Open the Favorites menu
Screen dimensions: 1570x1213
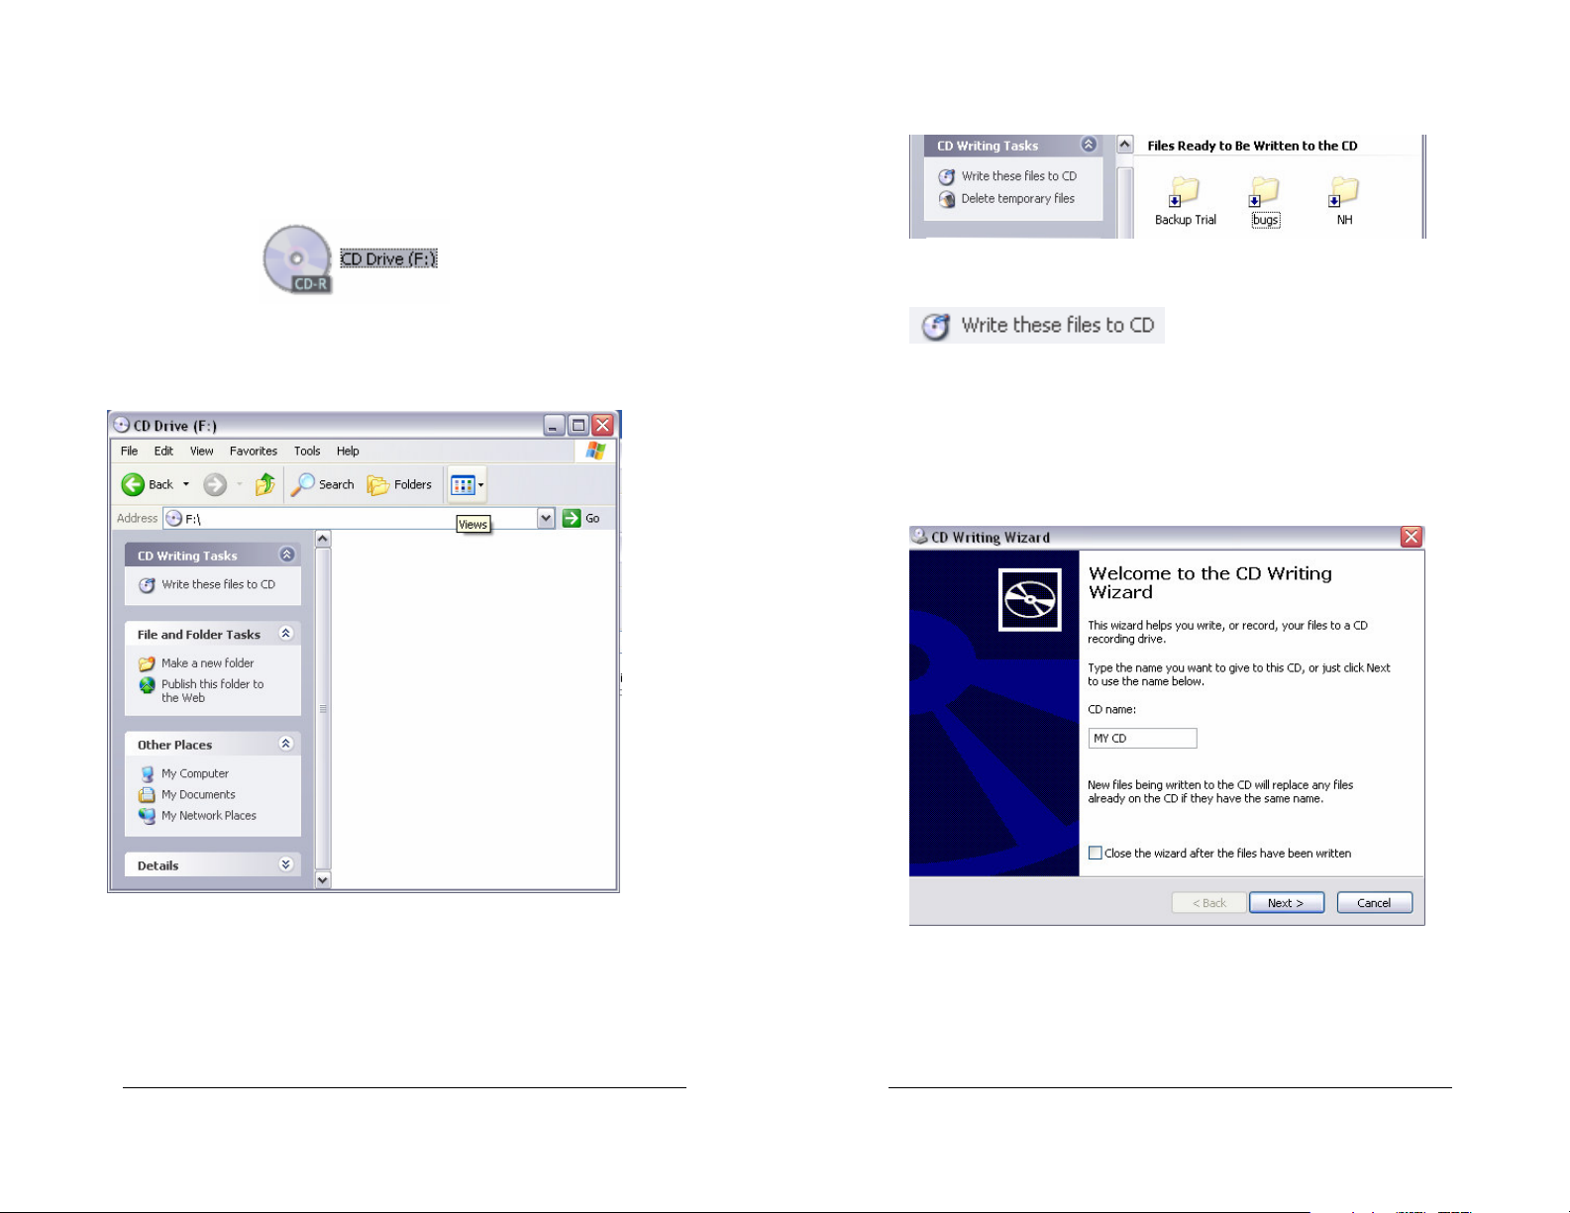pyautogui.click(x=254, y=451)
